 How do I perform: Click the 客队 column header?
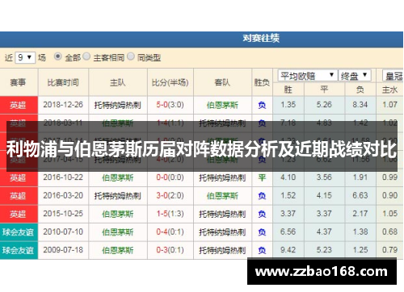[x=222, y=82]
